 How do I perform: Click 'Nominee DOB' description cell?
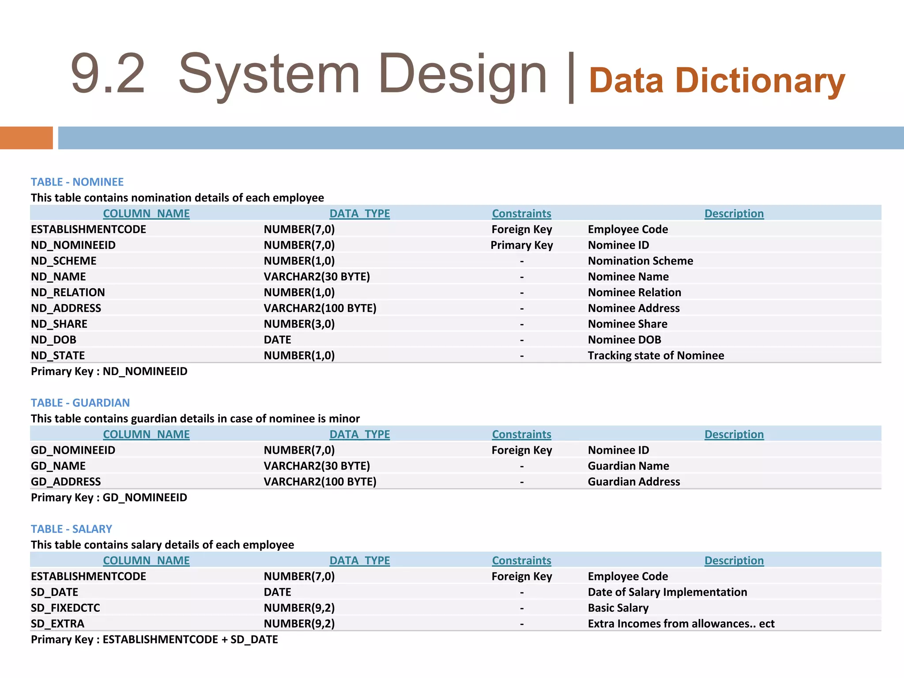[x=625, y=340]
